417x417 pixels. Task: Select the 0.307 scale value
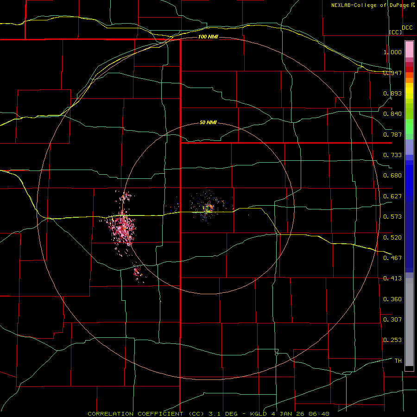coord(392,319)
